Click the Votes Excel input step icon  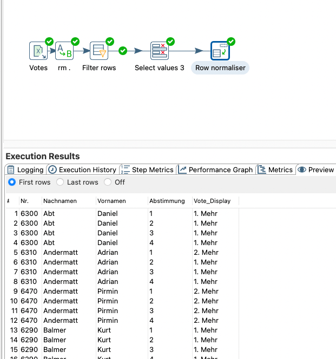tap(38, 51)
